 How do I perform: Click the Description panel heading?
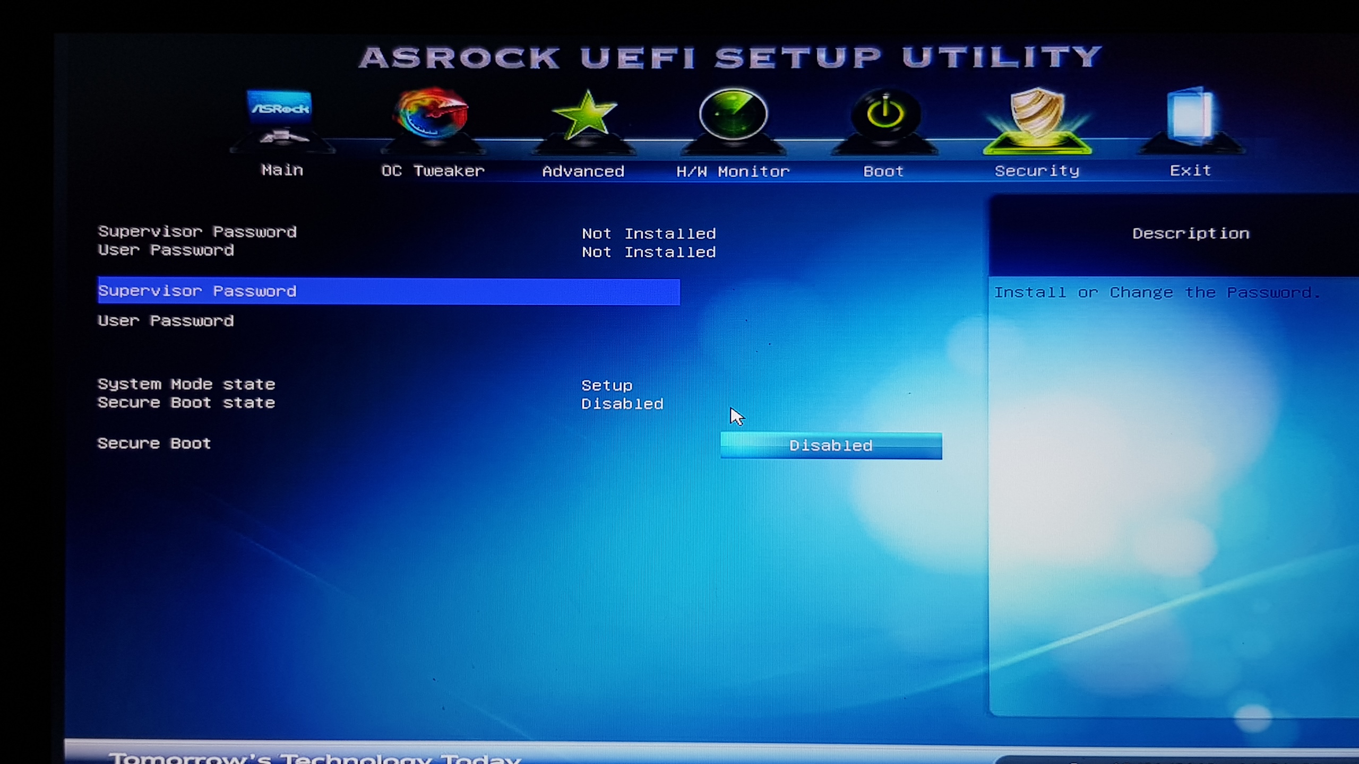click(1191, 233)
